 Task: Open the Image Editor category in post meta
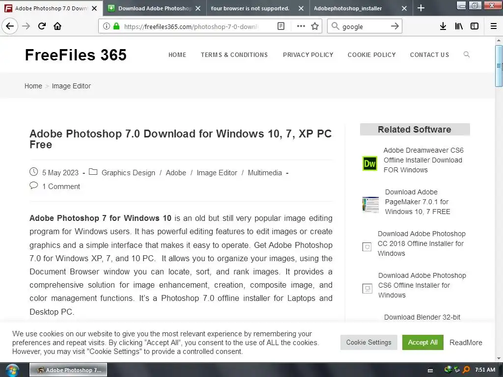[217, 173]
